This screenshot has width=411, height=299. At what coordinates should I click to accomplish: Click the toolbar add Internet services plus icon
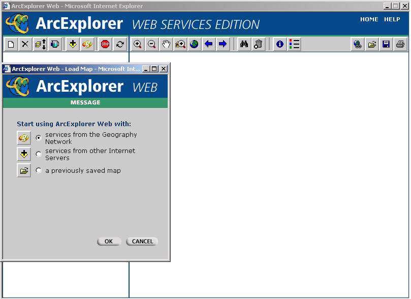[x=73, y=44]
